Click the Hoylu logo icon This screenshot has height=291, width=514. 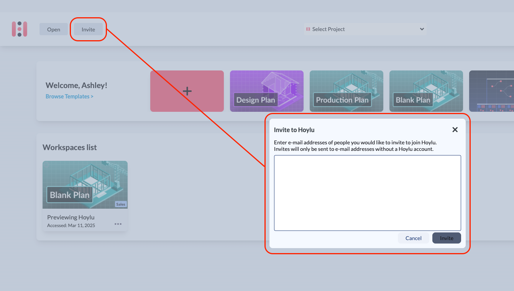(x=20, y=29)
